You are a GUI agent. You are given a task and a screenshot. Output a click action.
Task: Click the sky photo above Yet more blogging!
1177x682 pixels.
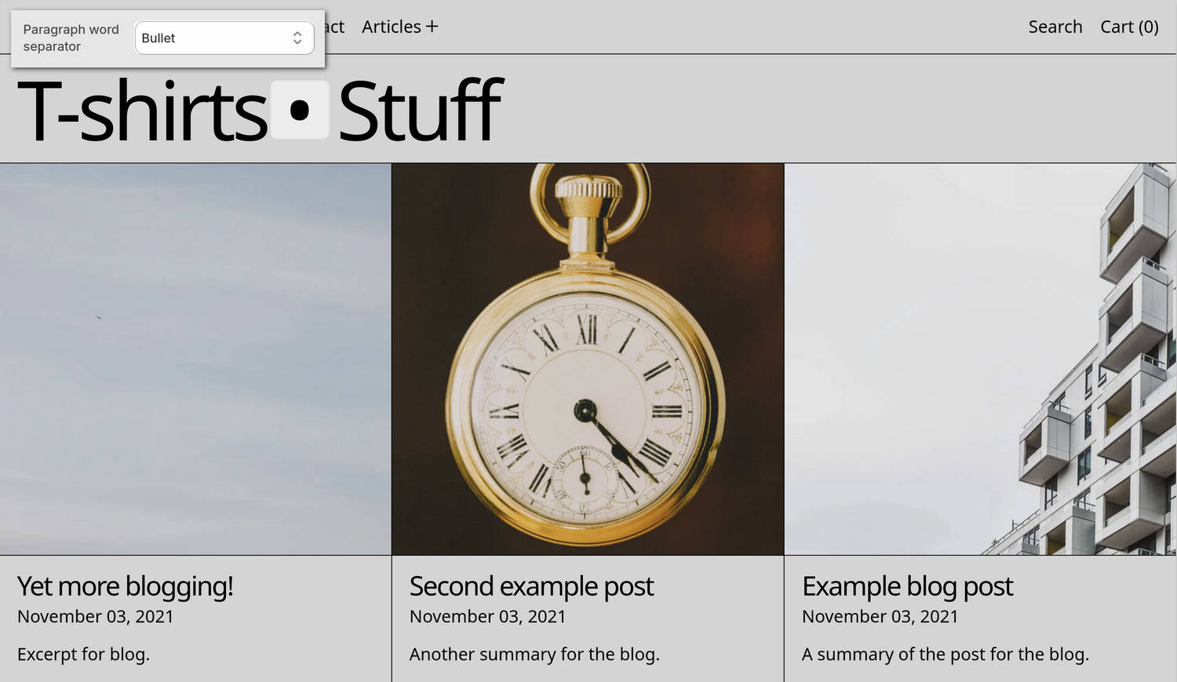(195, 358)
